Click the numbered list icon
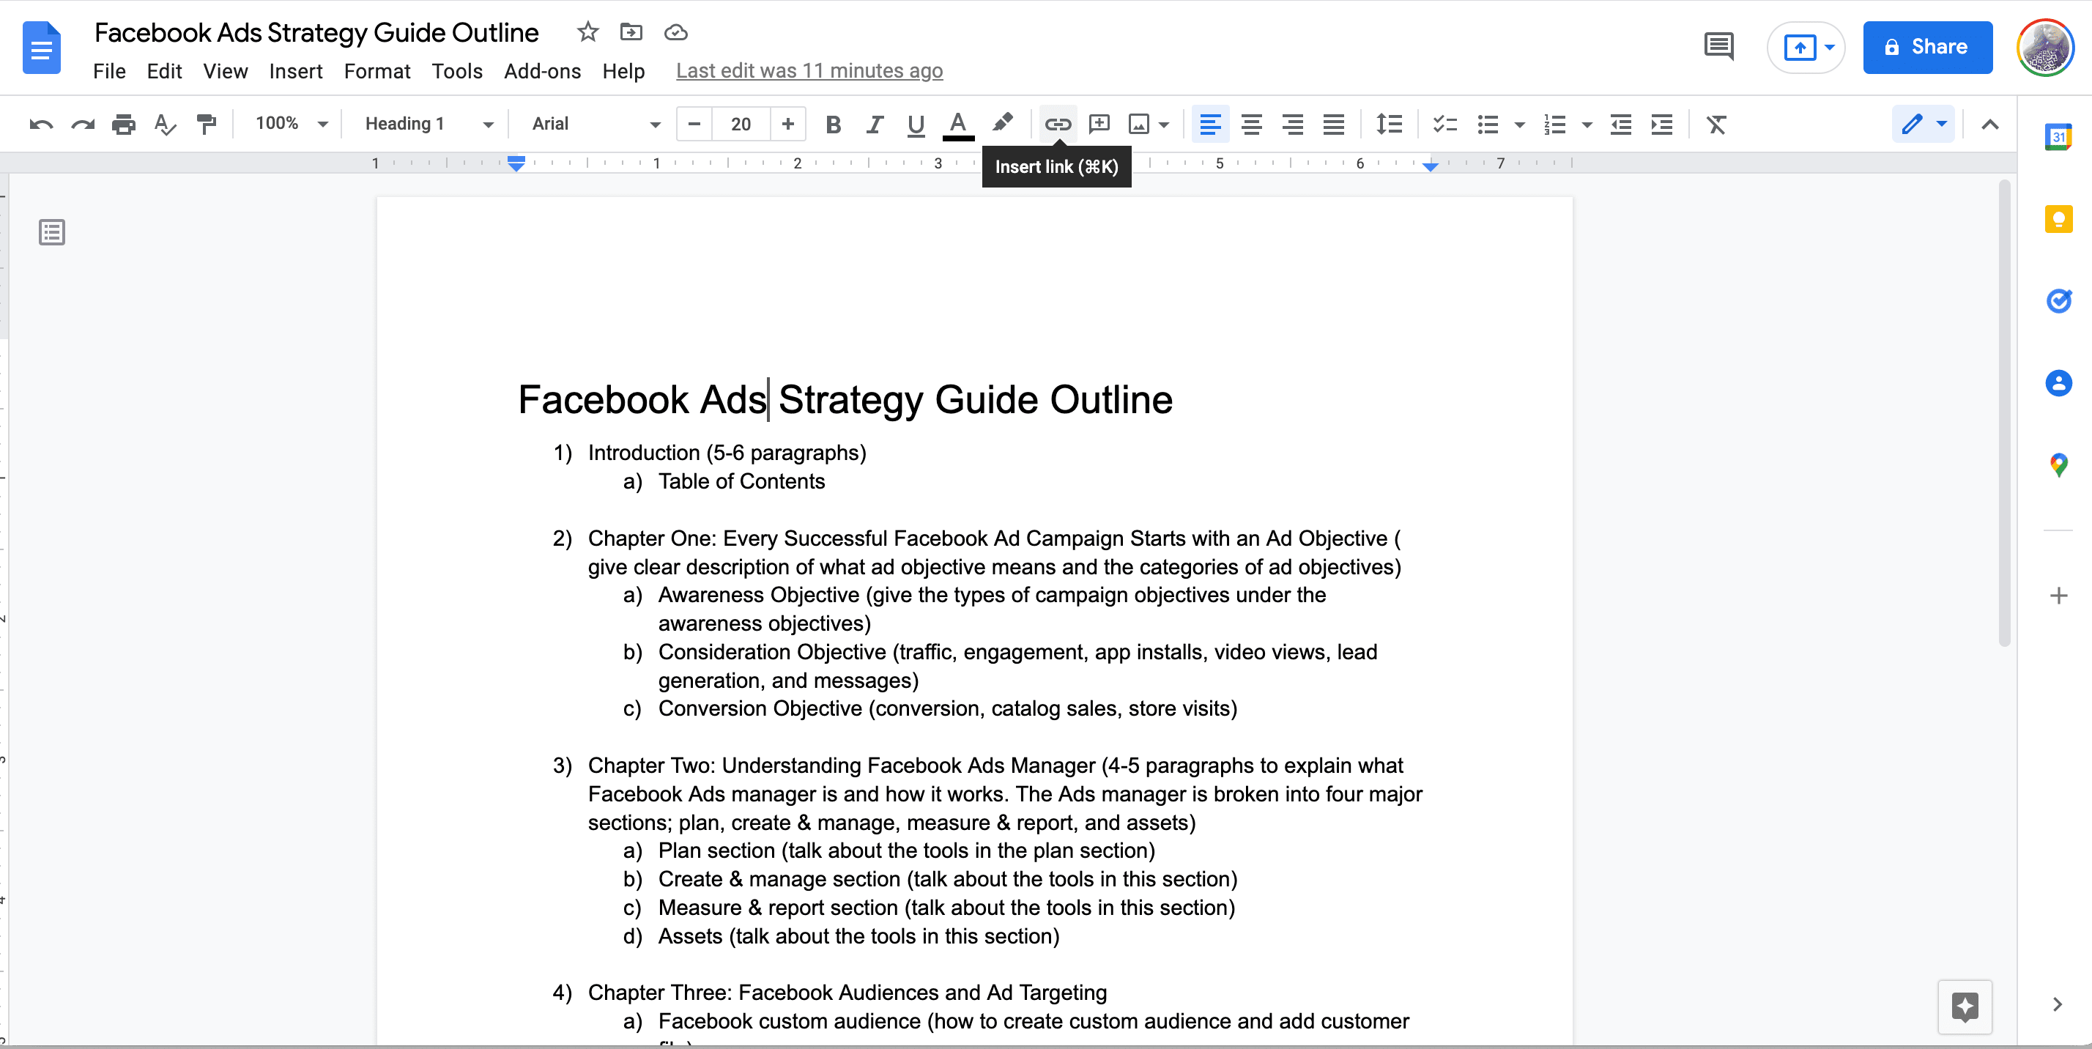 pyautogui.click(x=1555, y=125)
